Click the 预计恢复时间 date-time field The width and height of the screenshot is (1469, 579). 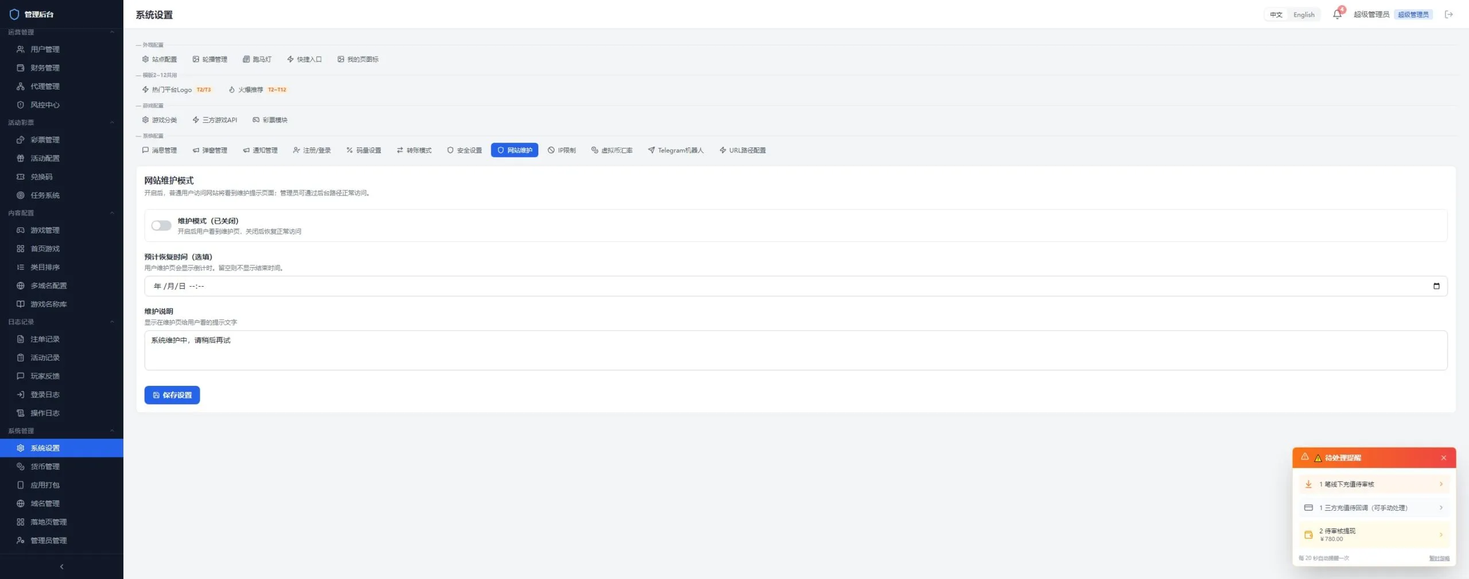pyautogui.click(x=795, y=286)
